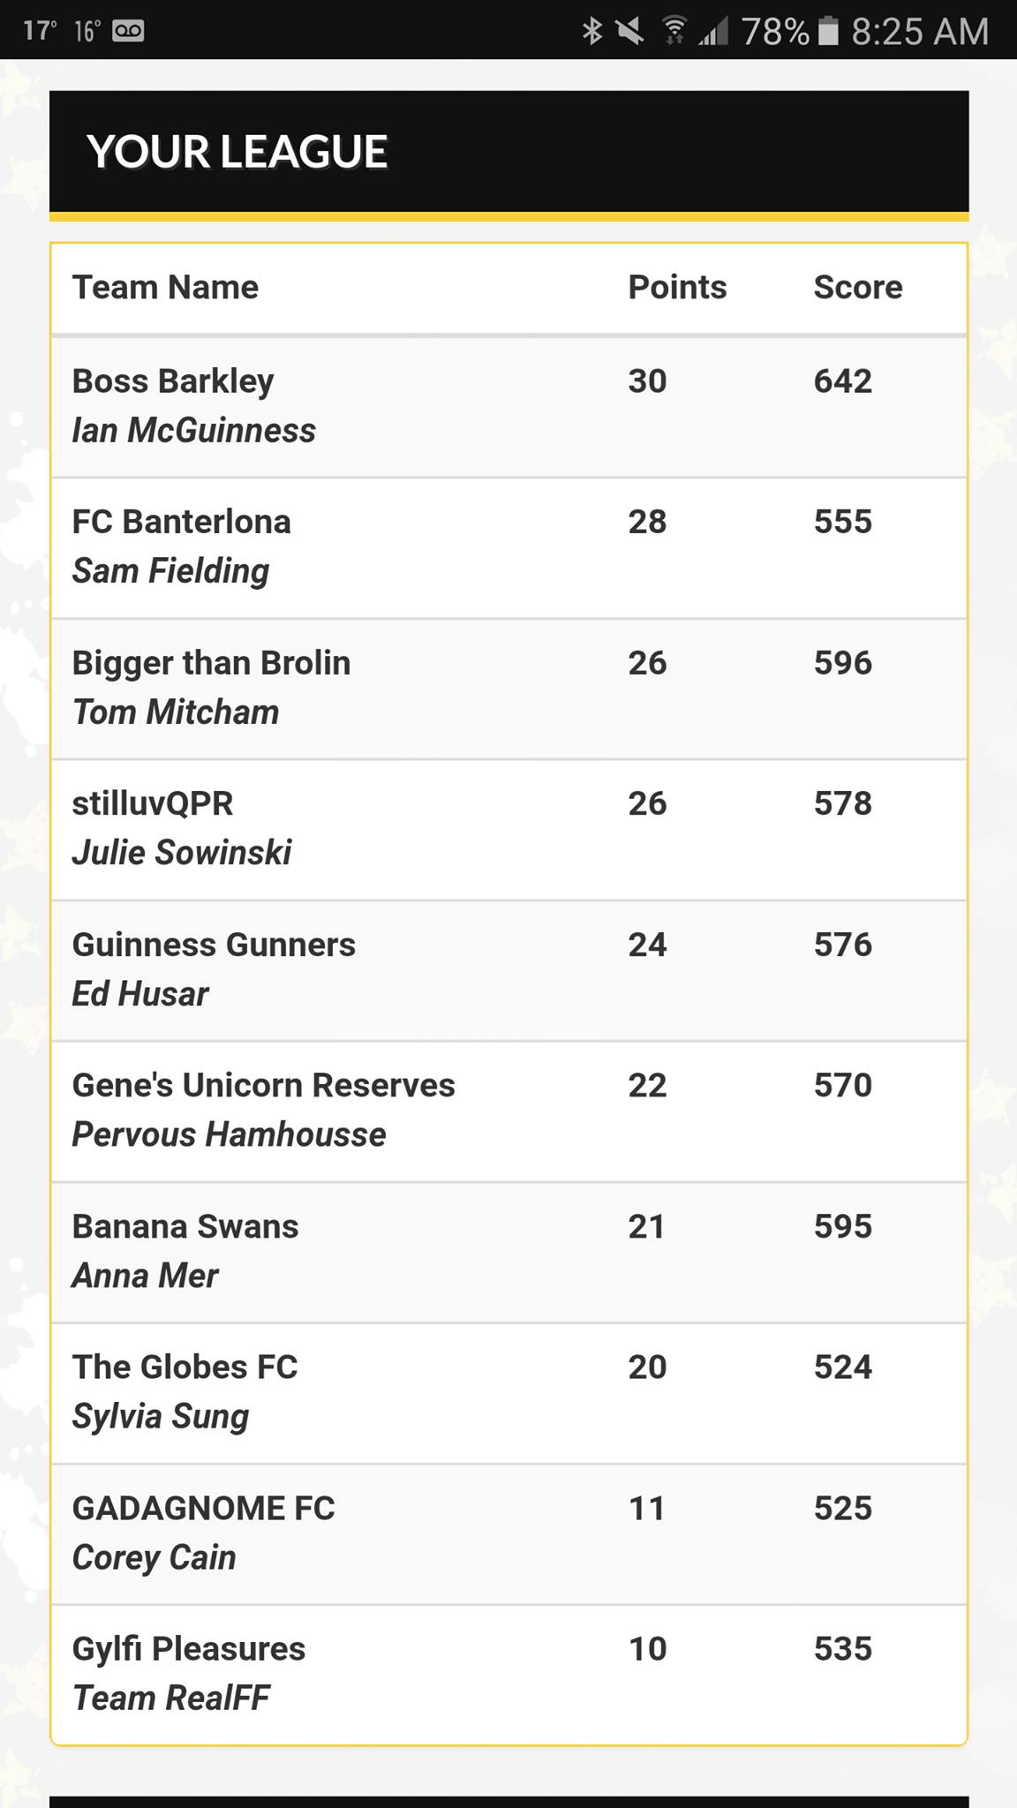Select the Banana Swans row
The width and height of the screenshot is (1017, 1808).
pyautogui.click(x=509, y=1252)
